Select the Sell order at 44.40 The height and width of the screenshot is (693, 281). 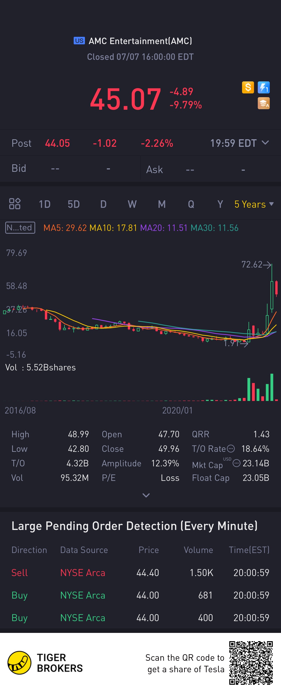[x=140, y=573]
